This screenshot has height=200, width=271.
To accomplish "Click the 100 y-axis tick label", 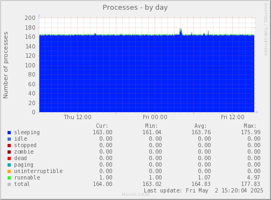I will 30,65.
